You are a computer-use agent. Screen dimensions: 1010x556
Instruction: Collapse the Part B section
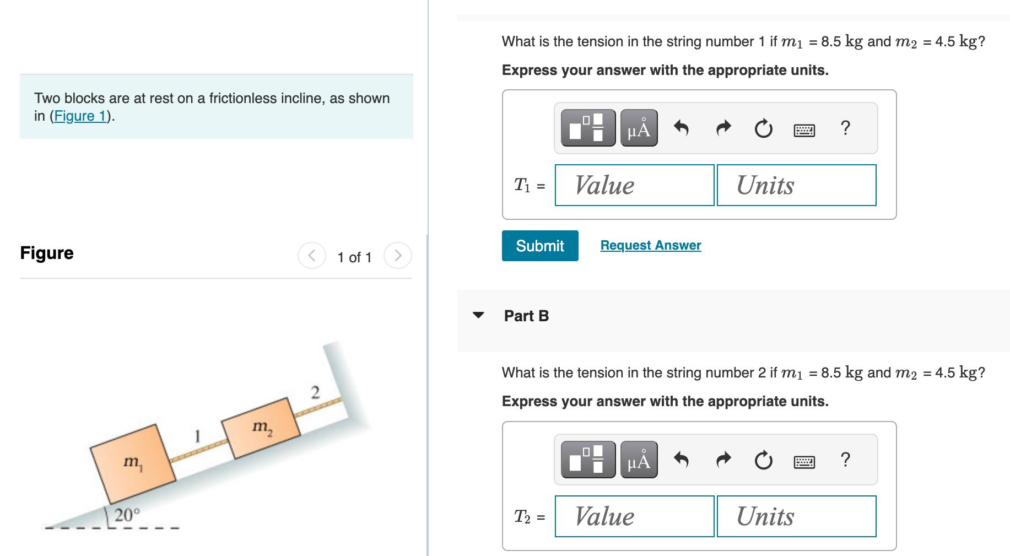pyautogui.click(x=478, y=315)
